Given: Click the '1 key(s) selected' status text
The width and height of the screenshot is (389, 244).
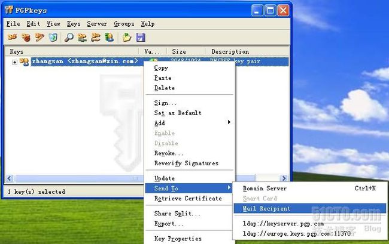Looking at the screenshot, I should click(37, 192).
